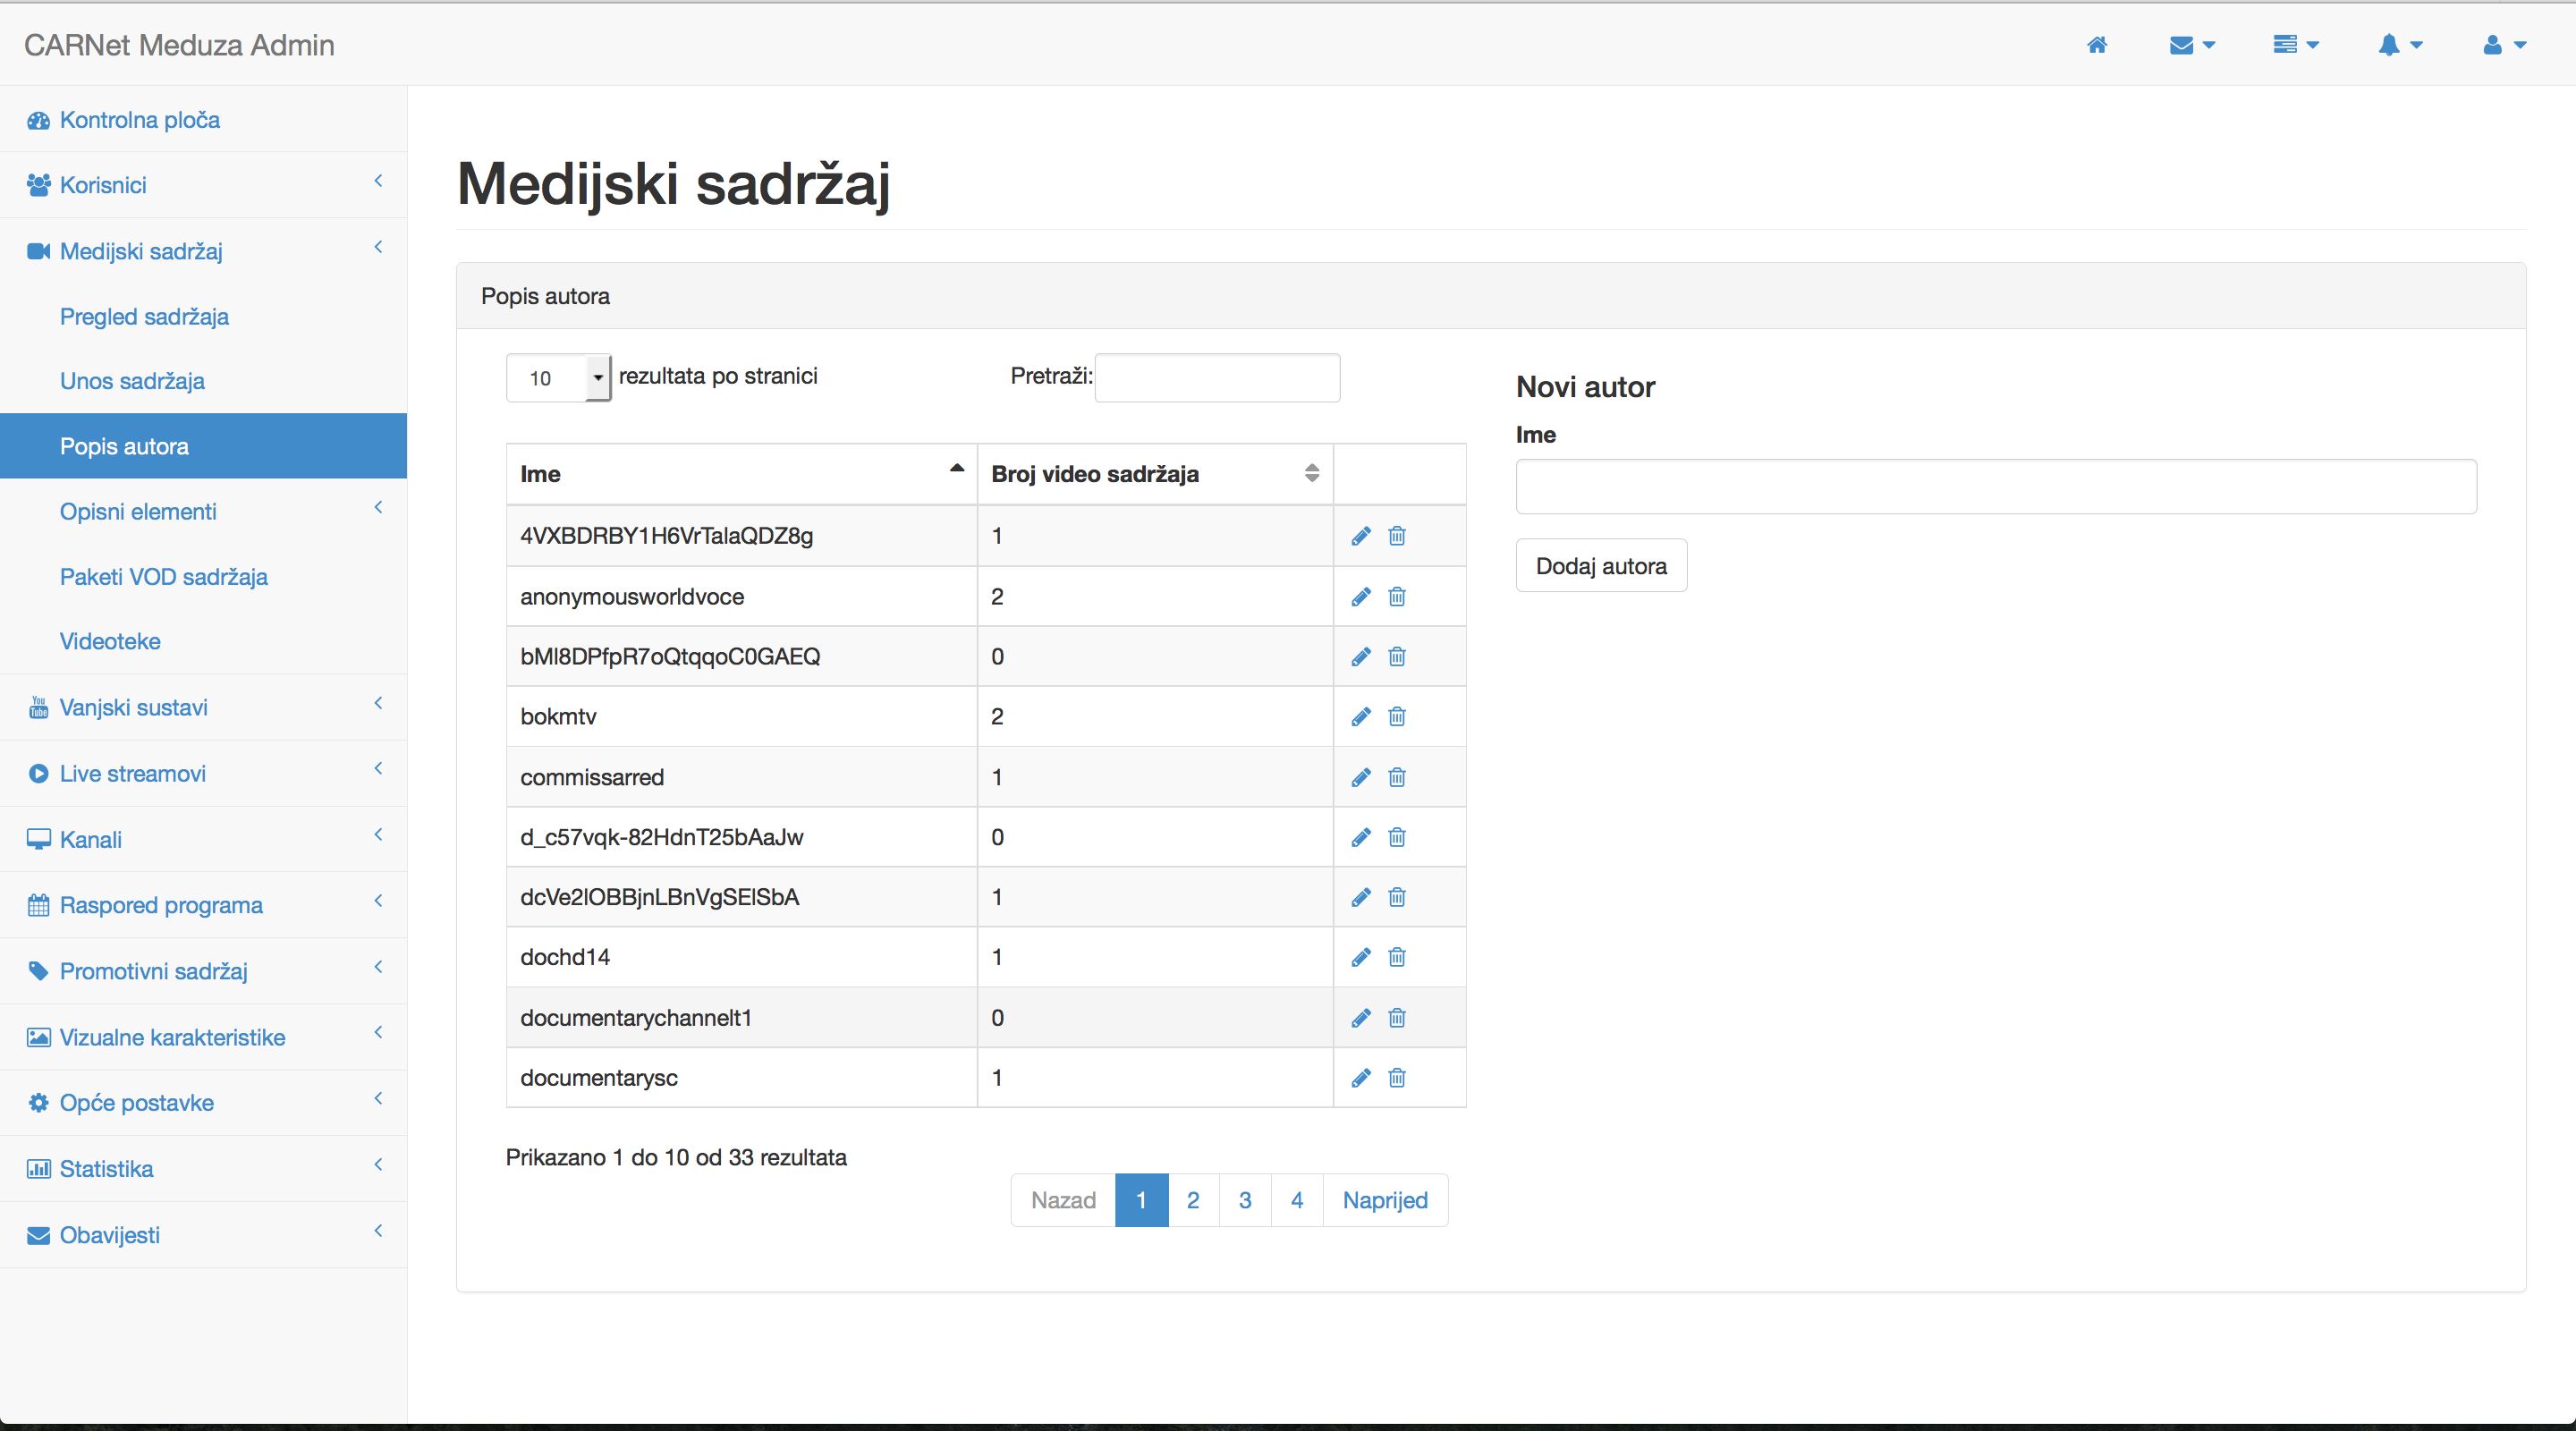Click the Dodaj autora button
The width and height of the screenshot is (2576, 1431).
1601,566
